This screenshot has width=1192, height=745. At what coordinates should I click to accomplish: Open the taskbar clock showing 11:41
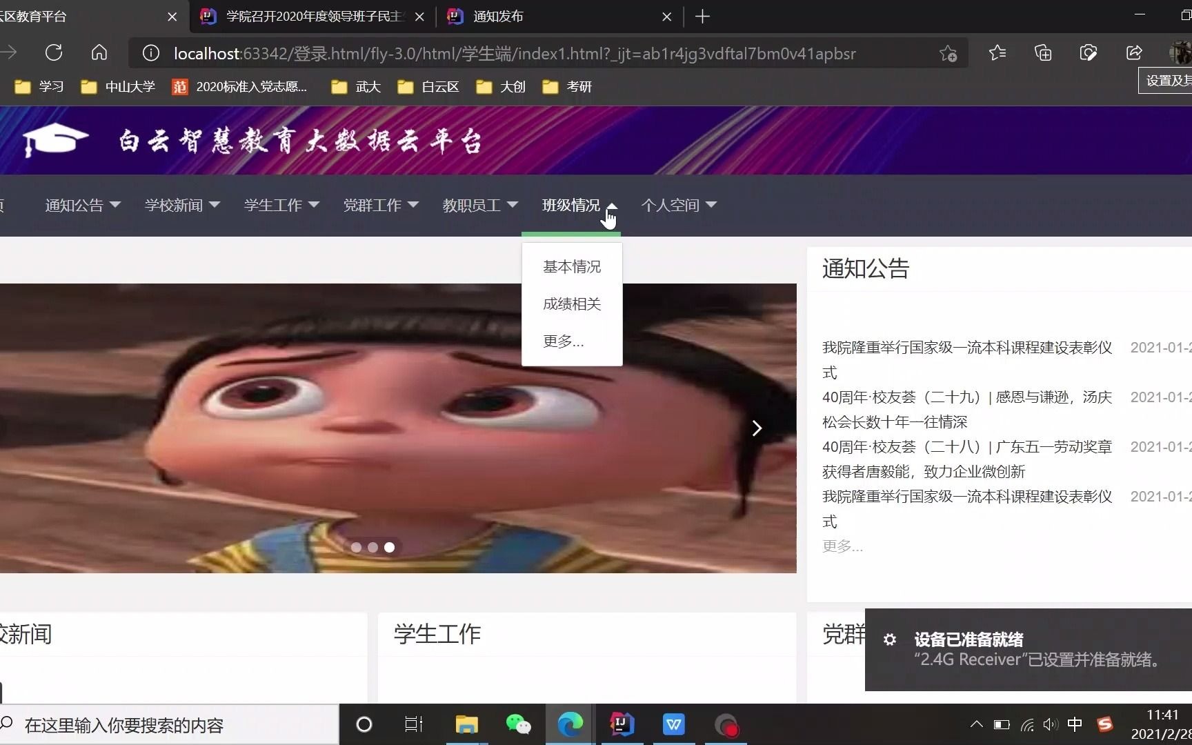click(x=1162, y=724)
